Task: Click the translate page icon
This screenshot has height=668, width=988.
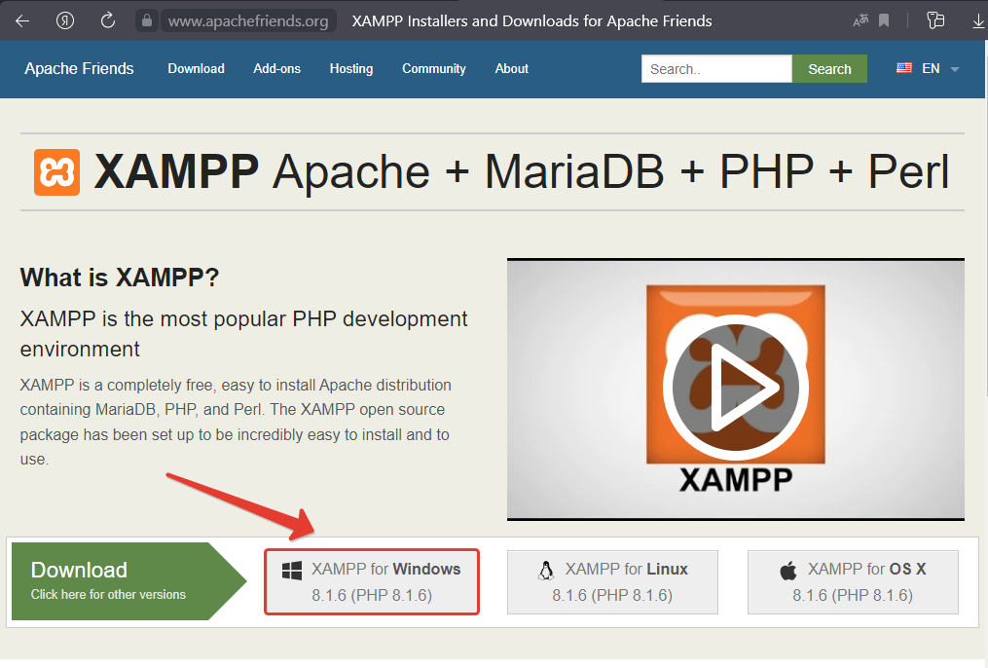Action: pyautogui.click(x=859, y=20)
